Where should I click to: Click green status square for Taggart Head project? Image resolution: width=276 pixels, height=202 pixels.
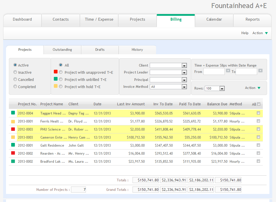13,113
